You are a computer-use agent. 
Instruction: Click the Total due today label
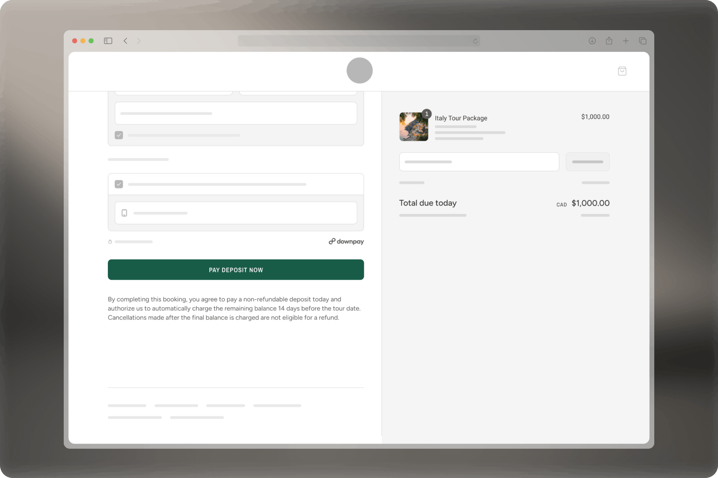428,203
